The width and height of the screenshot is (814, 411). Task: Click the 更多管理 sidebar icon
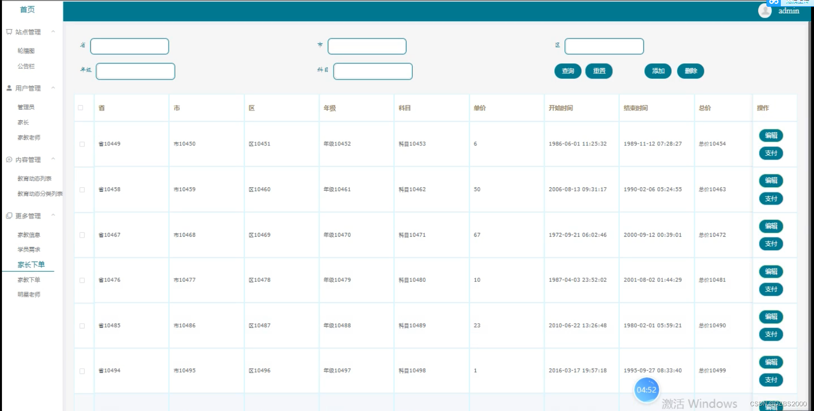click(x=9, y=216)
